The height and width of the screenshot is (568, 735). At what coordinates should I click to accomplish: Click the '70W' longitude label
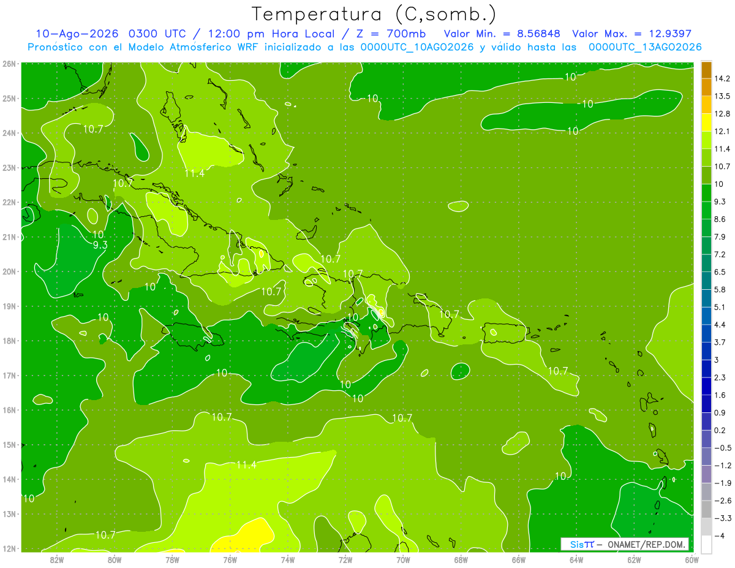tap(403, 559)
